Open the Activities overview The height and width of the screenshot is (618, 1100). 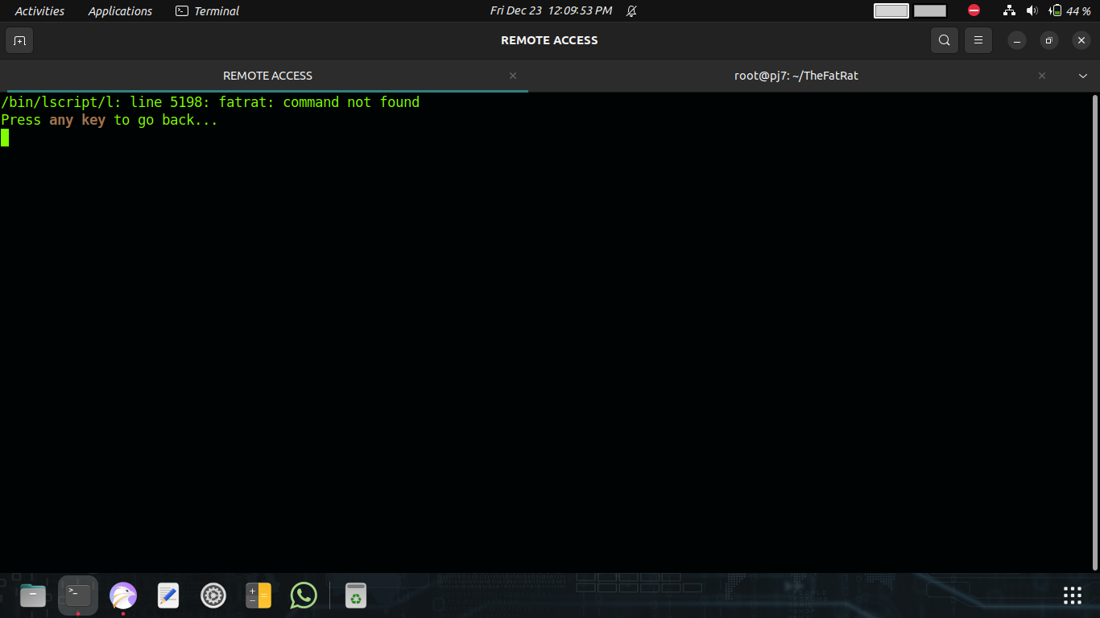39,10
